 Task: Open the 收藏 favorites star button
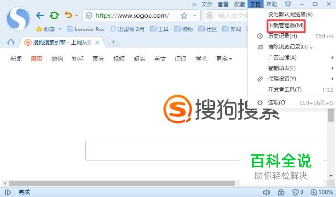tap(46, 29)
